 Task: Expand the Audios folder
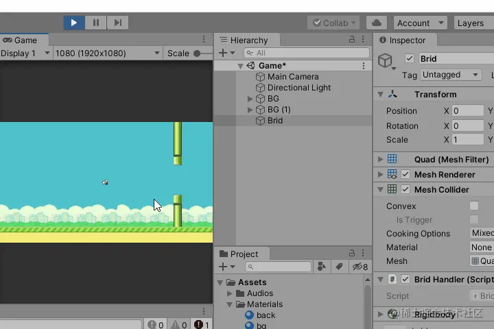point(230,293)
